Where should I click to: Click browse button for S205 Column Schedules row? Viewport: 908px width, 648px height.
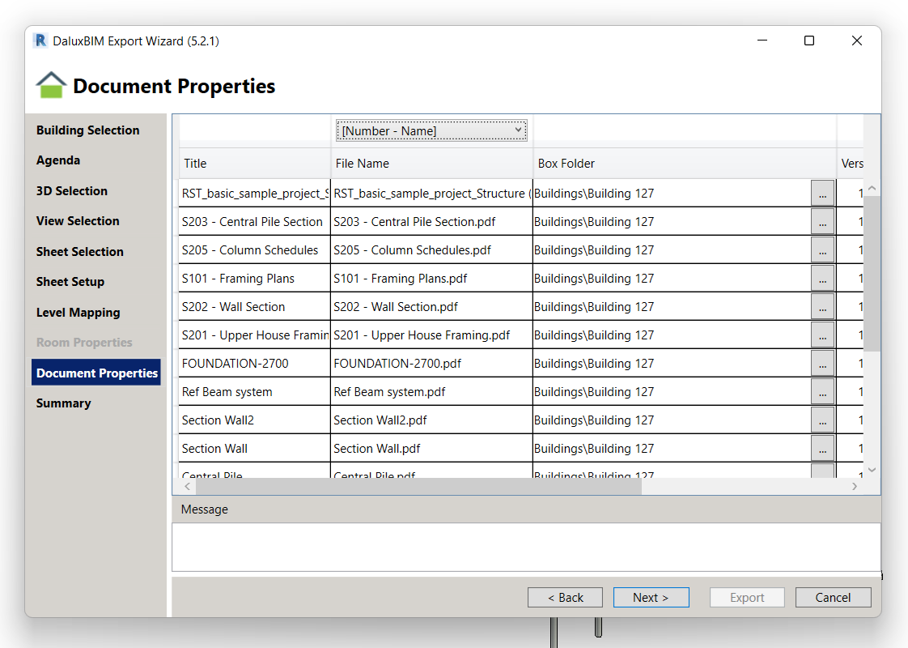coord(822,250)
